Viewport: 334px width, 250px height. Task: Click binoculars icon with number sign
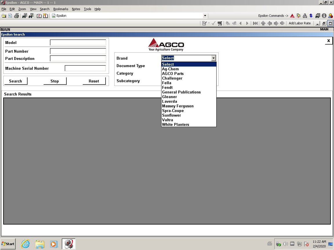(25, 16)
